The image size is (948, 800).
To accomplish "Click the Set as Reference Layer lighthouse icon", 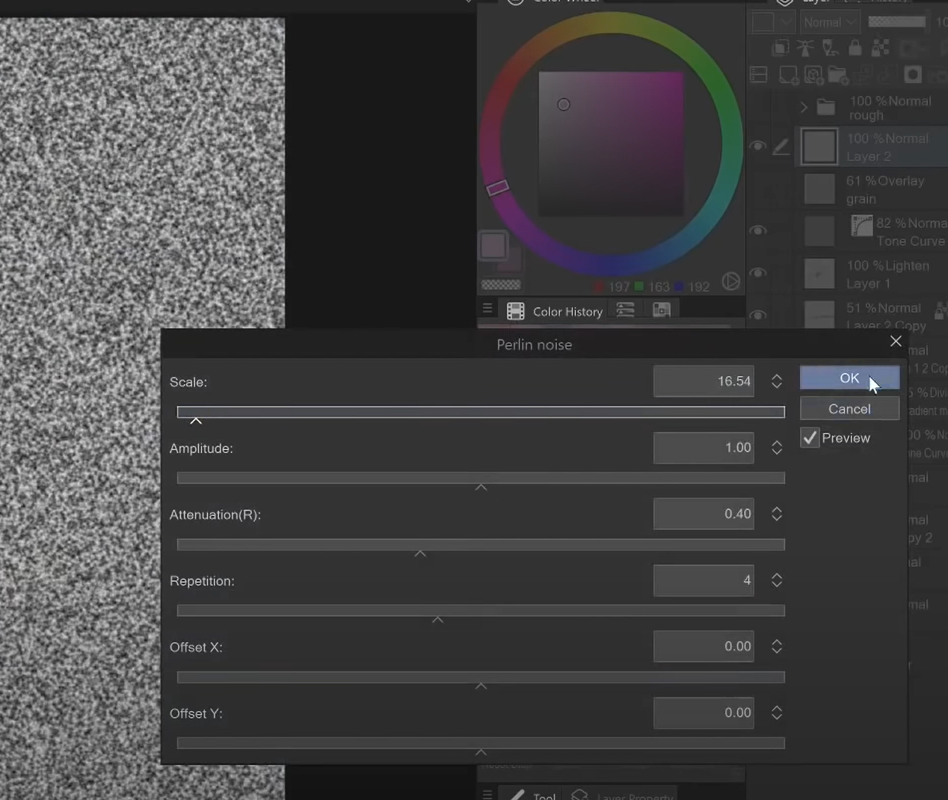I will click(805, 49).
